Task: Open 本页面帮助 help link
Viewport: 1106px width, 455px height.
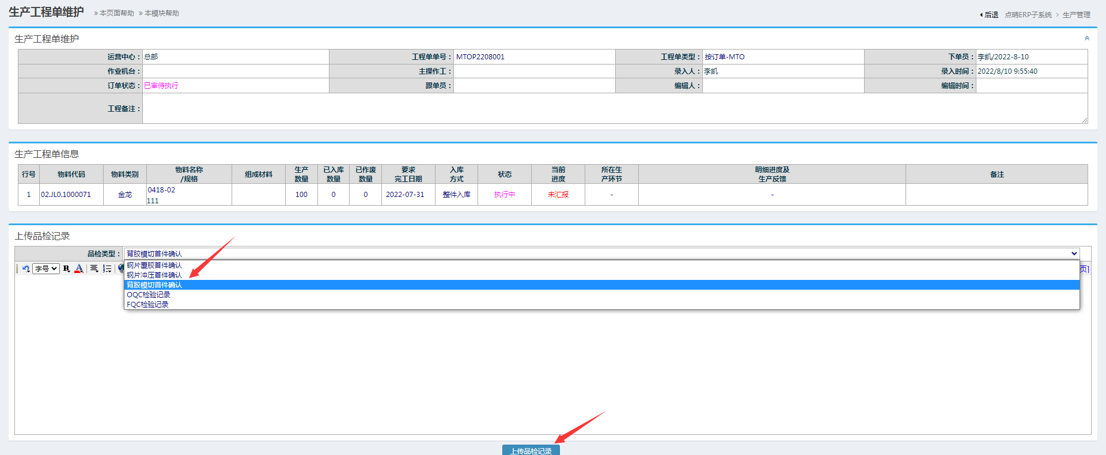Action: (x=116, y=13)
